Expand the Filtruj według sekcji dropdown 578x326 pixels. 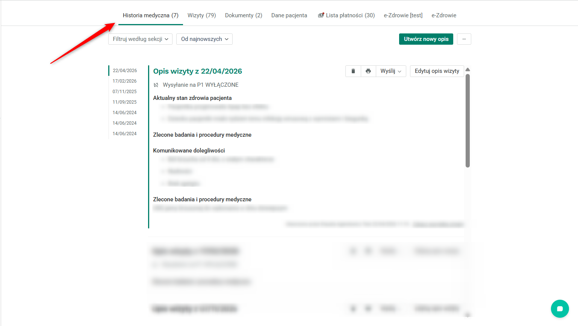(x=140, y=39)
